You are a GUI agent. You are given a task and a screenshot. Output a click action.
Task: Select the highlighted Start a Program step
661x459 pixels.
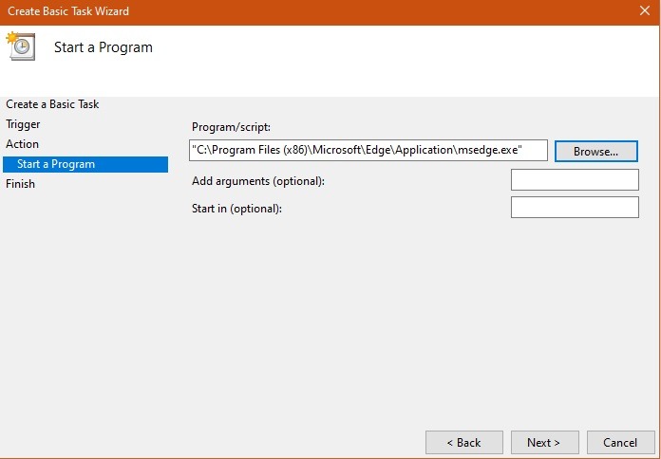85,164
